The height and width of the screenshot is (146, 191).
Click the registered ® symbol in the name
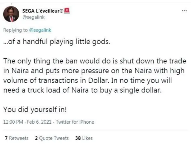point(62,11)
